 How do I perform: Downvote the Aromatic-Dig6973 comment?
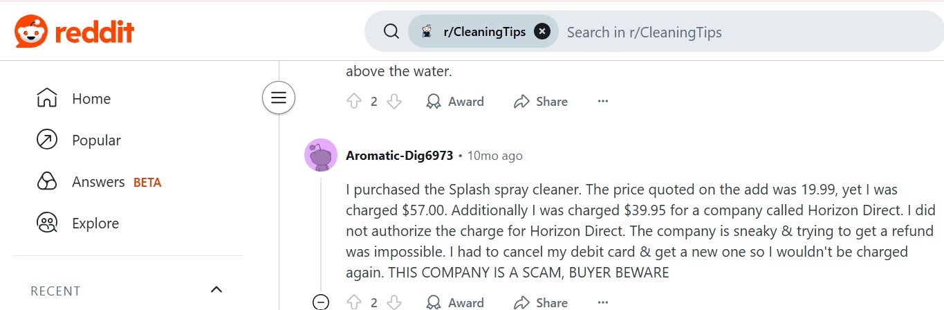click(394, 302)
